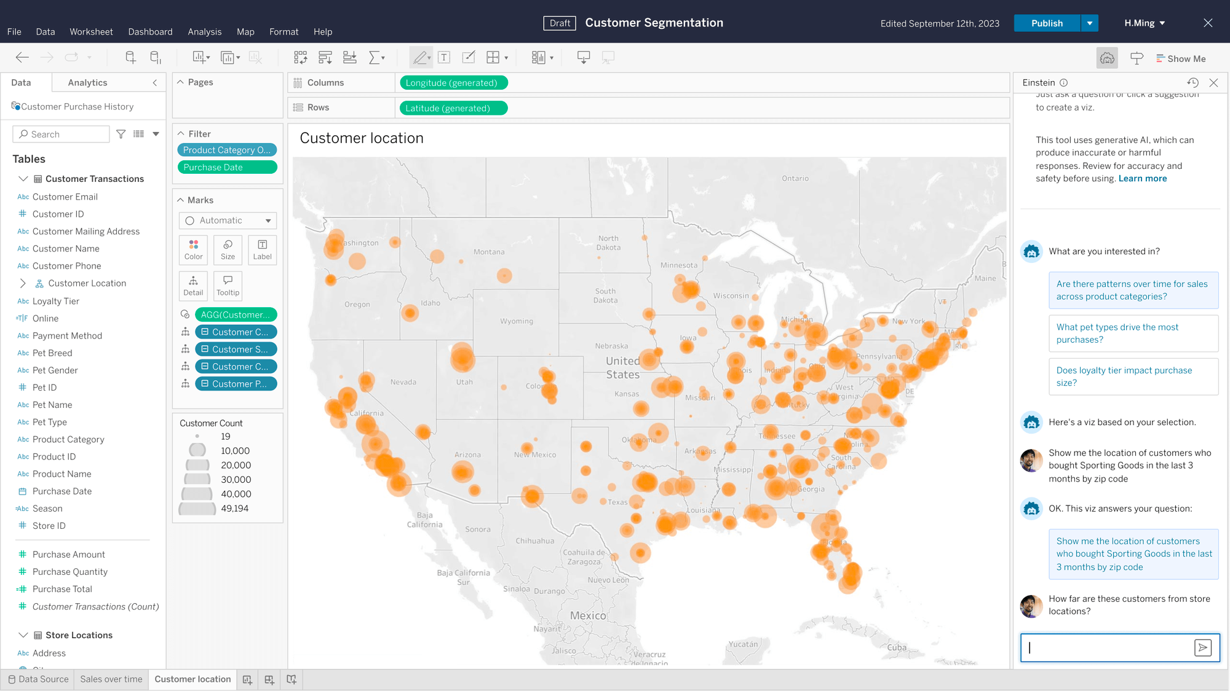Open the Size shelf
1230x691 pixels.
pos(228,249)
